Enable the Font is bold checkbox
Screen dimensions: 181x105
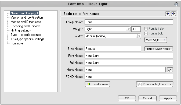[146, 33]
